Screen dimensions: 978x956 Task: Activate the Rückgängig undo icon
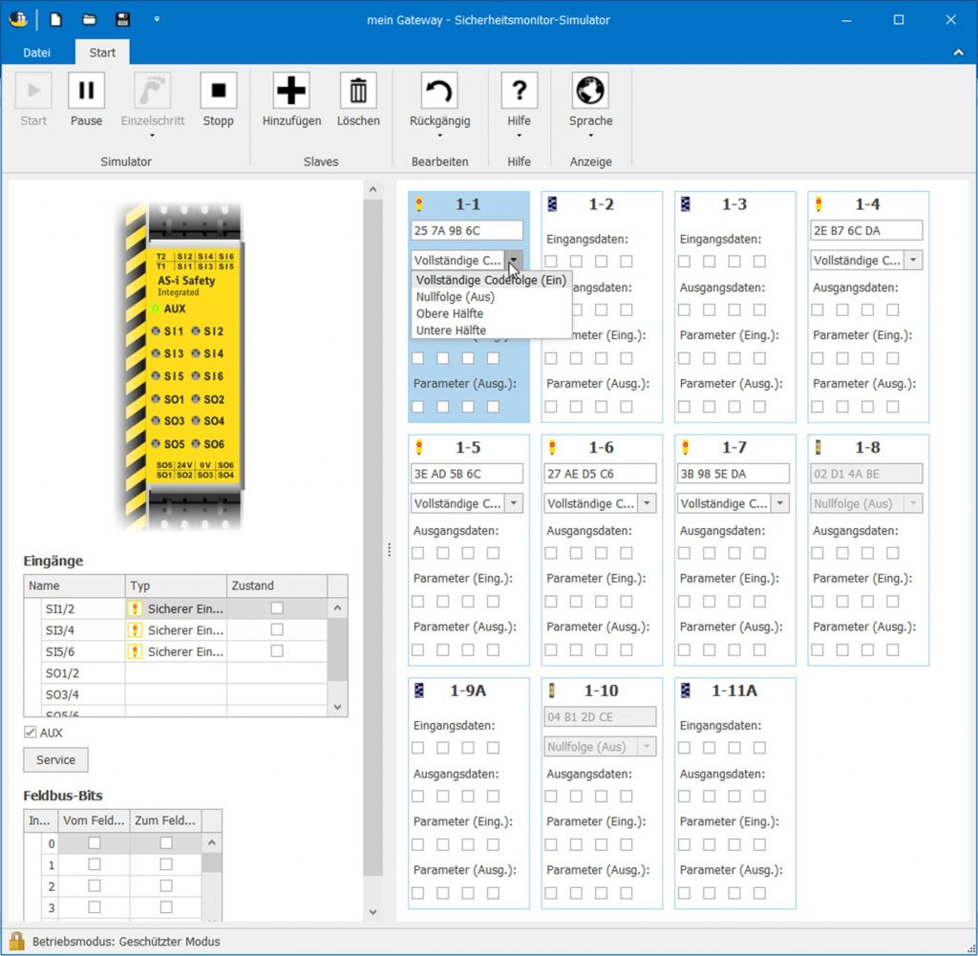click(x=438, y=93)
